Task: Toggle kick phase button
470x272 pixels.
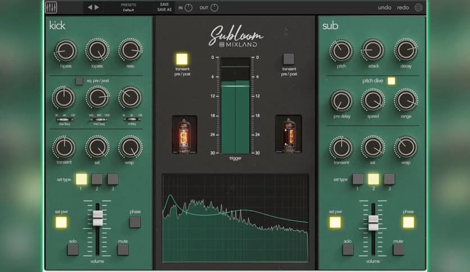Action: pyautogui.click(x=135, y=223)
